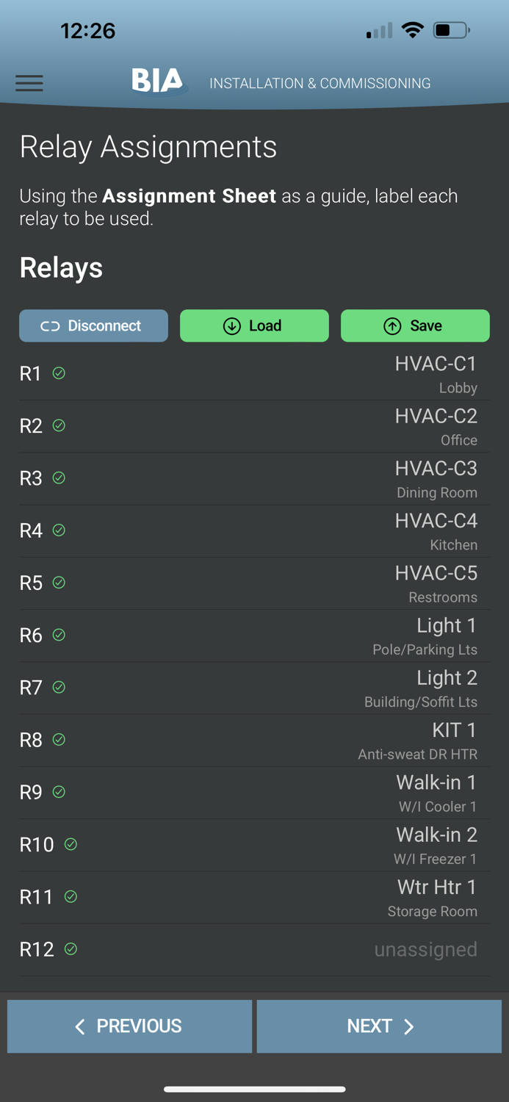Click the status checkmark next to R12

pyautogui.click(x=71, y=949)
